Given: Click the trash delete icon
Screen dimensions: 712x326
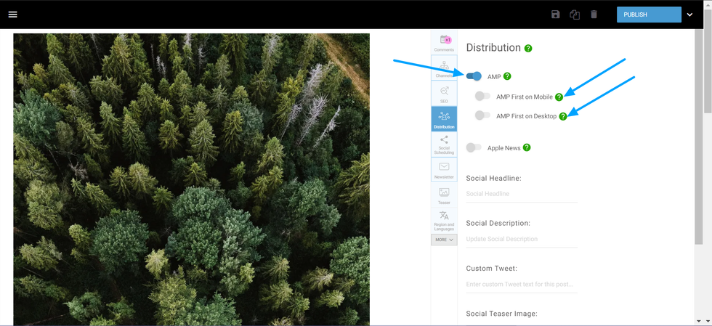Looking at the screenshot, I should (594, 15).
